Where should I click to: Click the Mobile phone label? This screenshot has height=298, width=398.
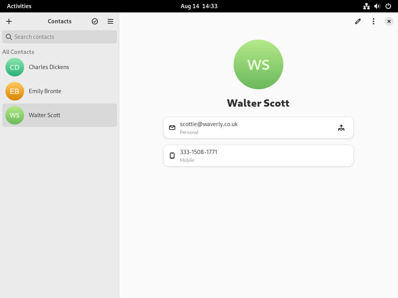(187, 160)
